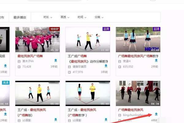Open 王广成 - 最炫民族风 (广场舞版) title

(x=32, y=113)
